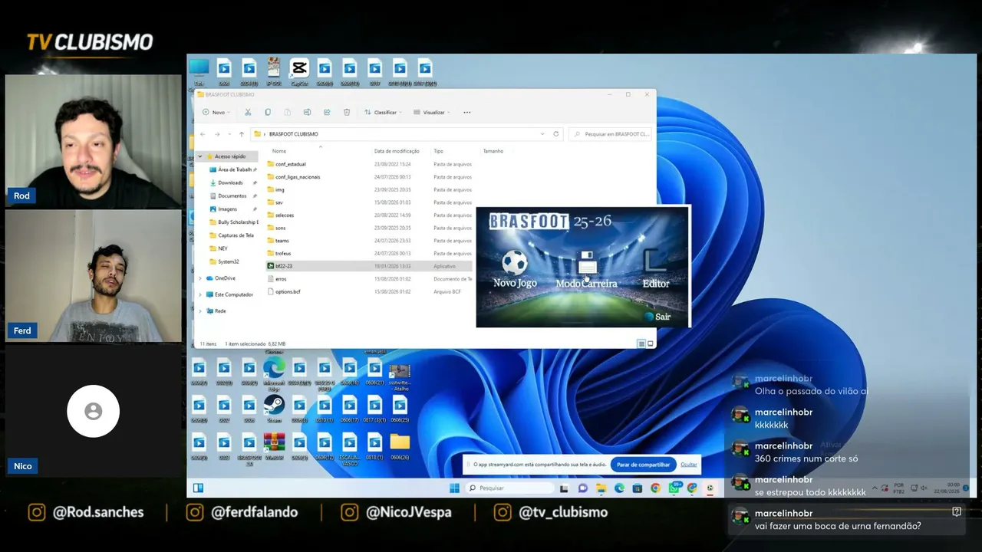The image size is (982, 552).
Task: Open the Novo dropdown in Explorer
Action: point(216,112)
